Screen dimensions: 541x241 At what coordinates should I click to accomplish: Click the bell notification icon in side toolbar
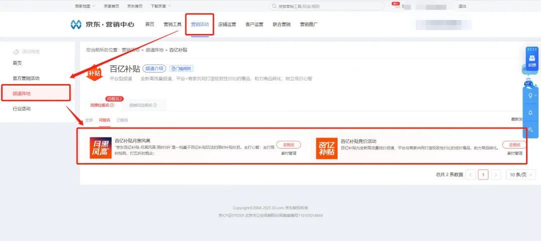coord(530,112)
